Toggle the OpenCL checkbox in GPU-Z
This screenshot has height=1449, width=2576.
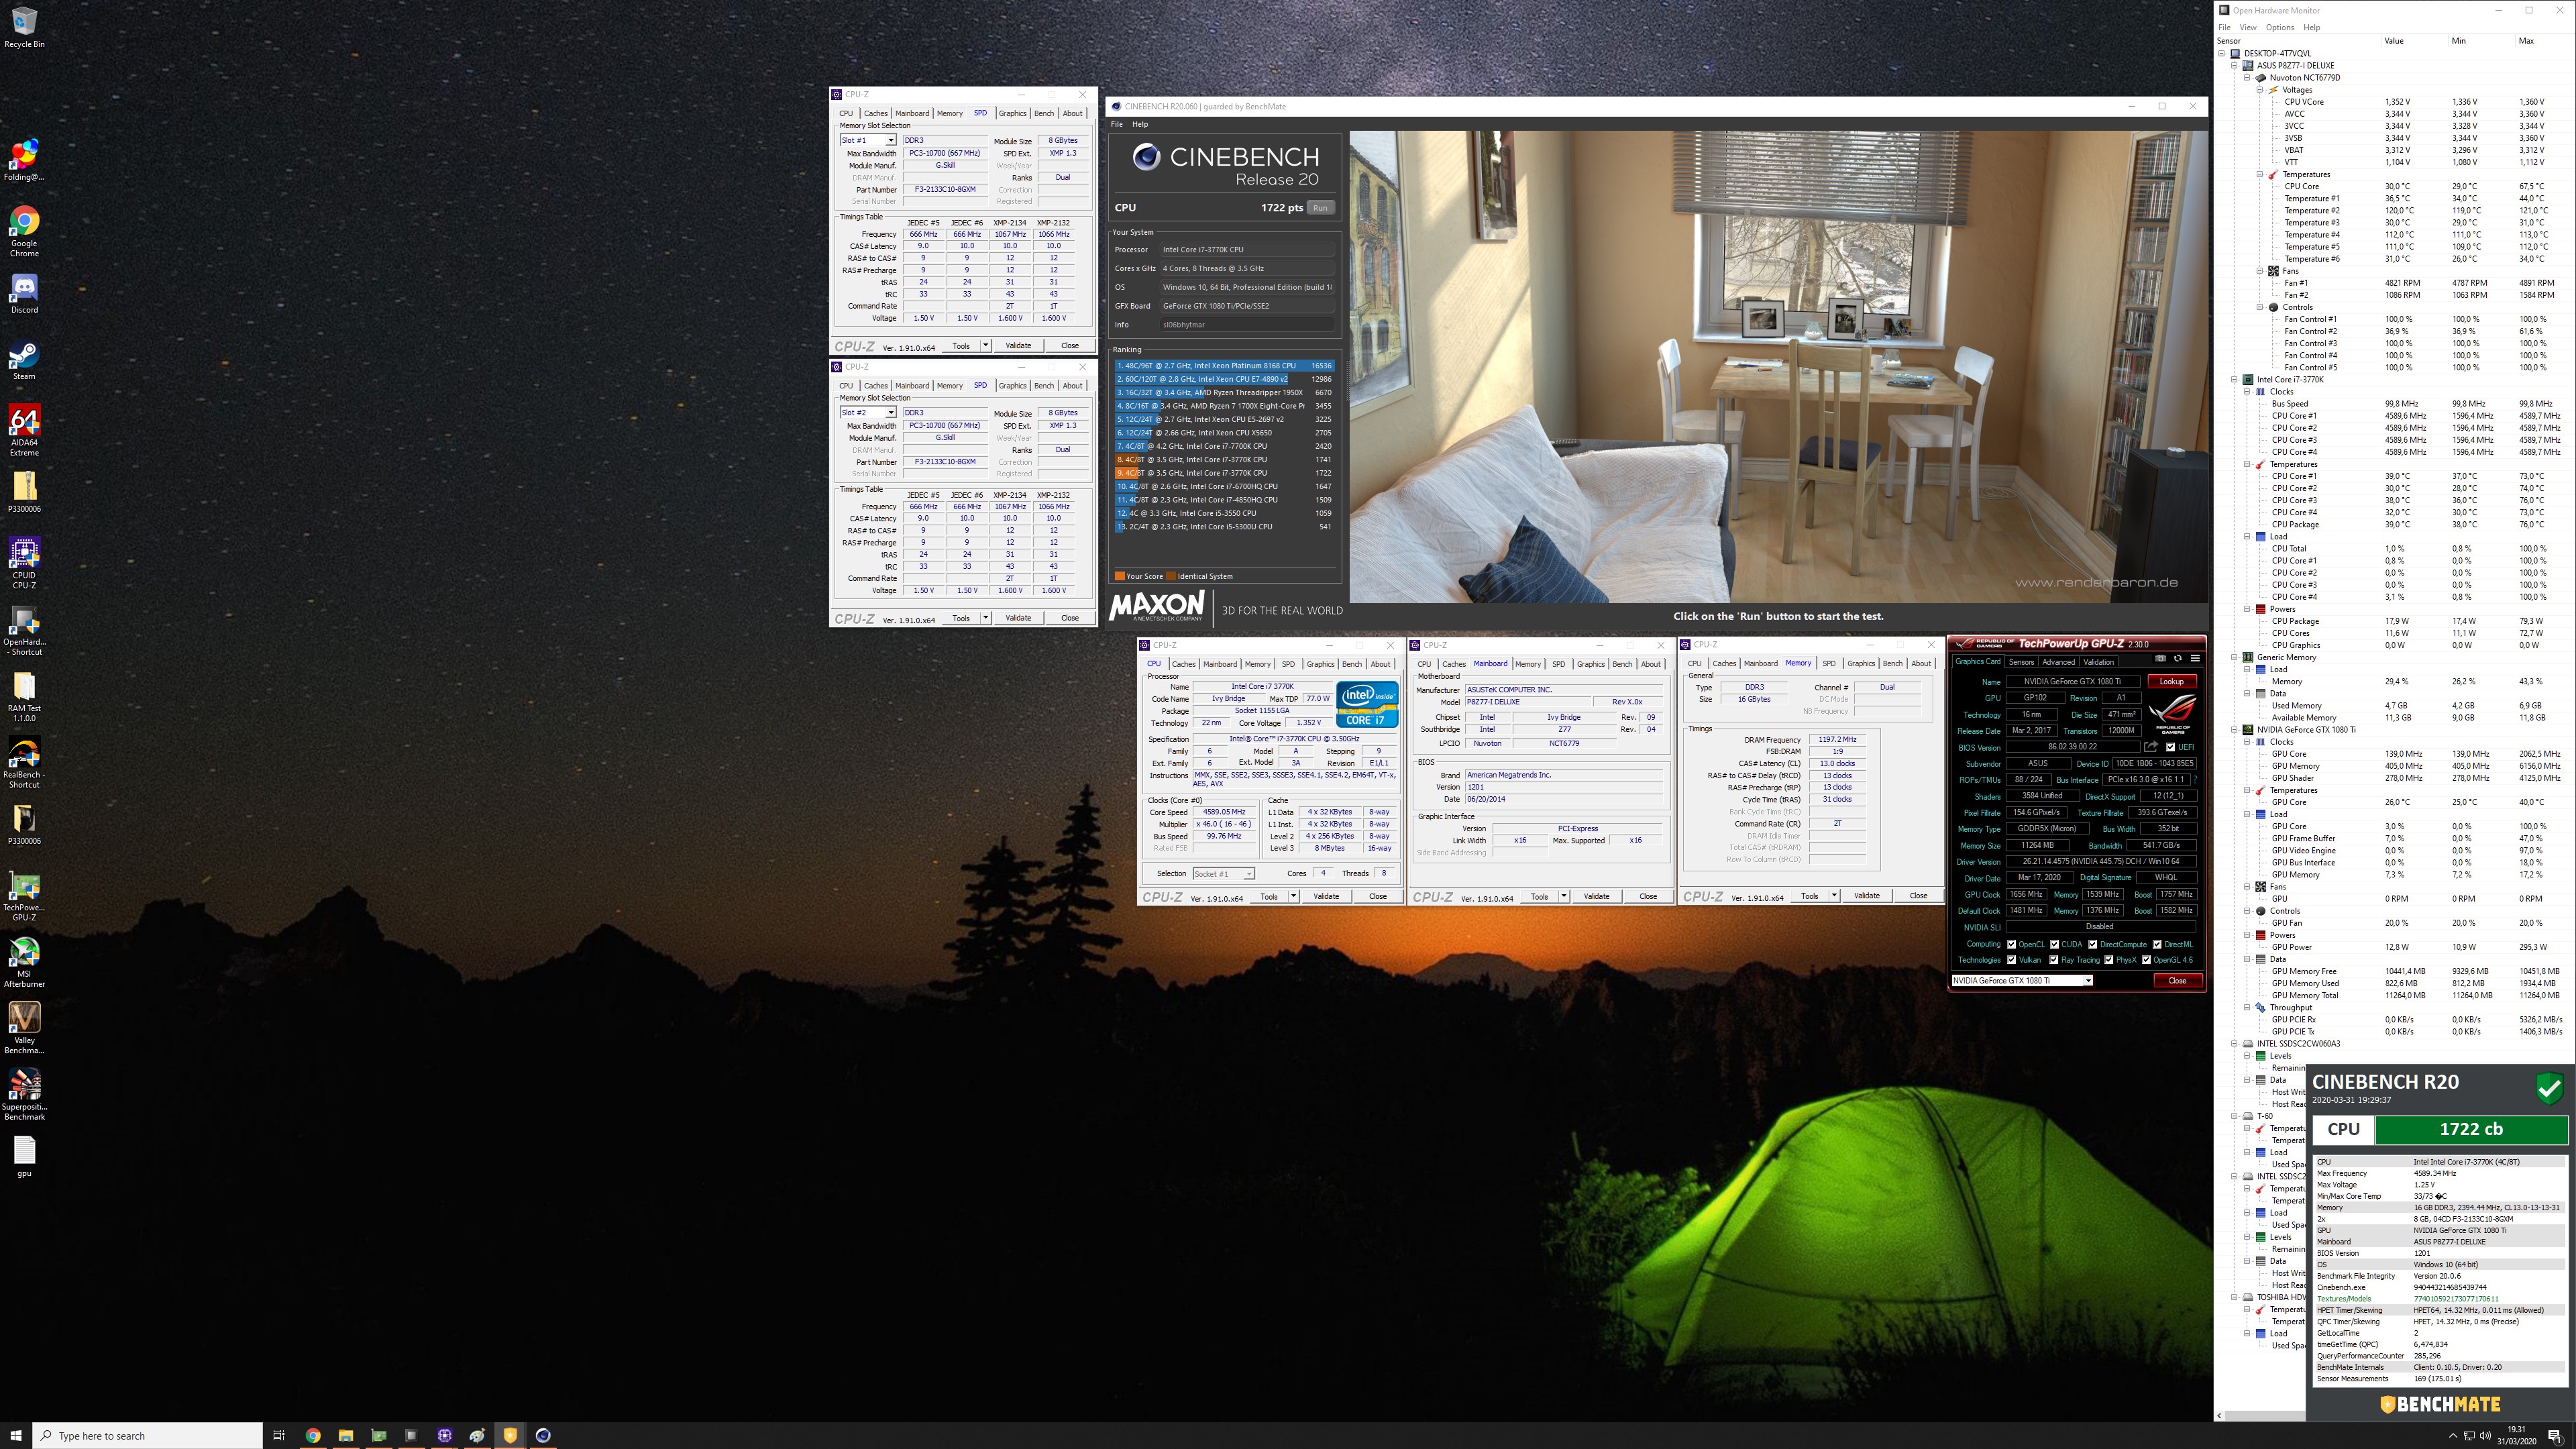click(2011, 944)
